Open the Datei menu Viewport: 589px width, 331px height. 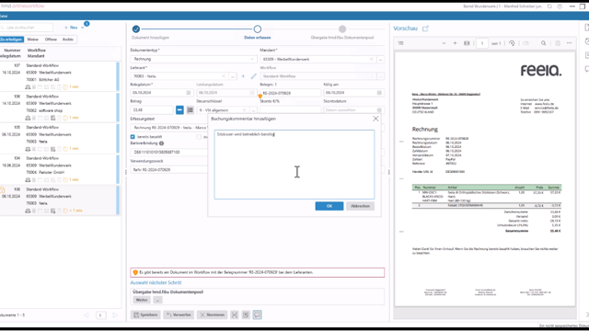pos(4,17)
